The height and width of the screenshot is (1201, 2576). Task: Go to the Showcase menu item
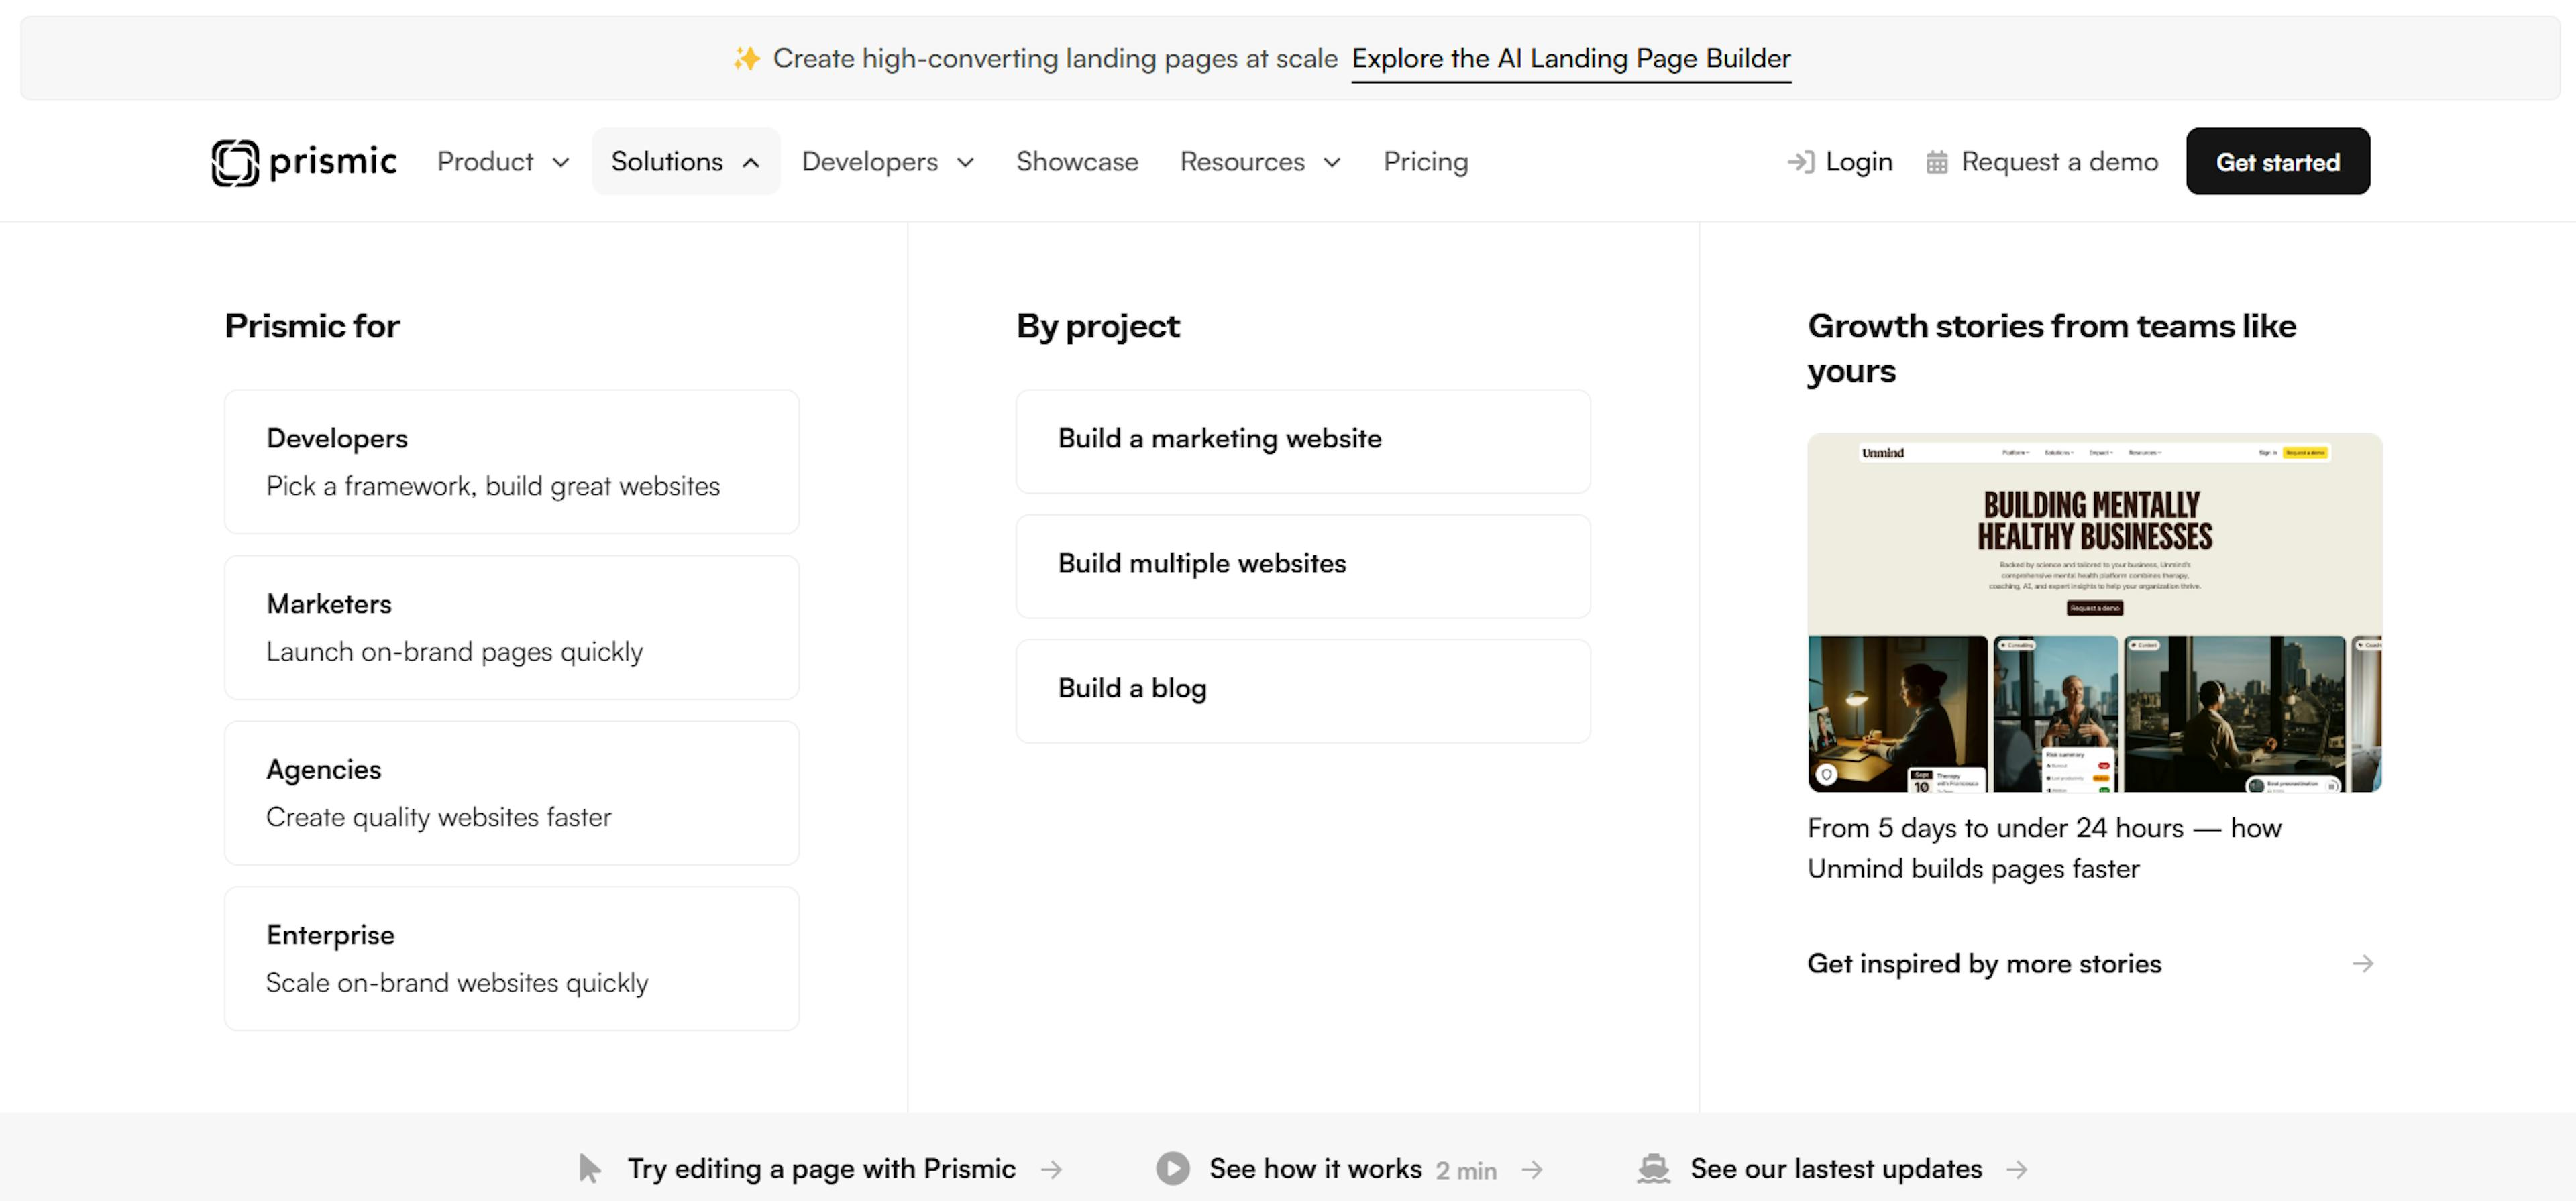pos(1077,162)
